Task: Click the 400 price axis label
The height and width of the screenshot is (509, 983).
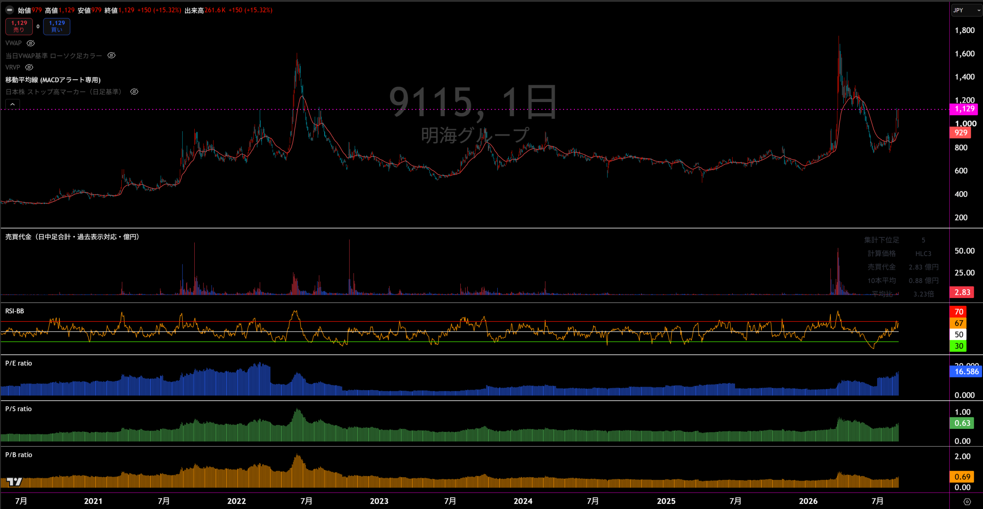Action: click(x=961, y=194)
